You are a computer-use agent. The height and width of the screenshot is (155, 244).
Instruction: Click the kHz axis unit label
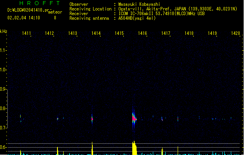tap(3, 31)
